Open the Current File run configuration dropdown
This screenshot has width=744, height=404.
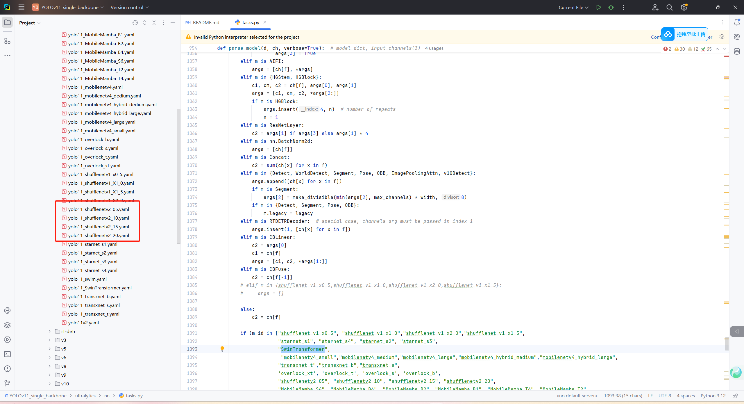(573, 7)
